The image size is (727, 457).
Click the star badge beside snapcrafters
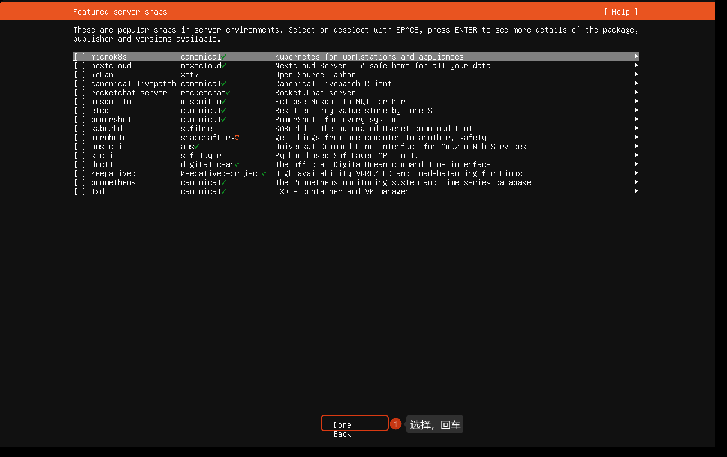[x=237, y=138]
